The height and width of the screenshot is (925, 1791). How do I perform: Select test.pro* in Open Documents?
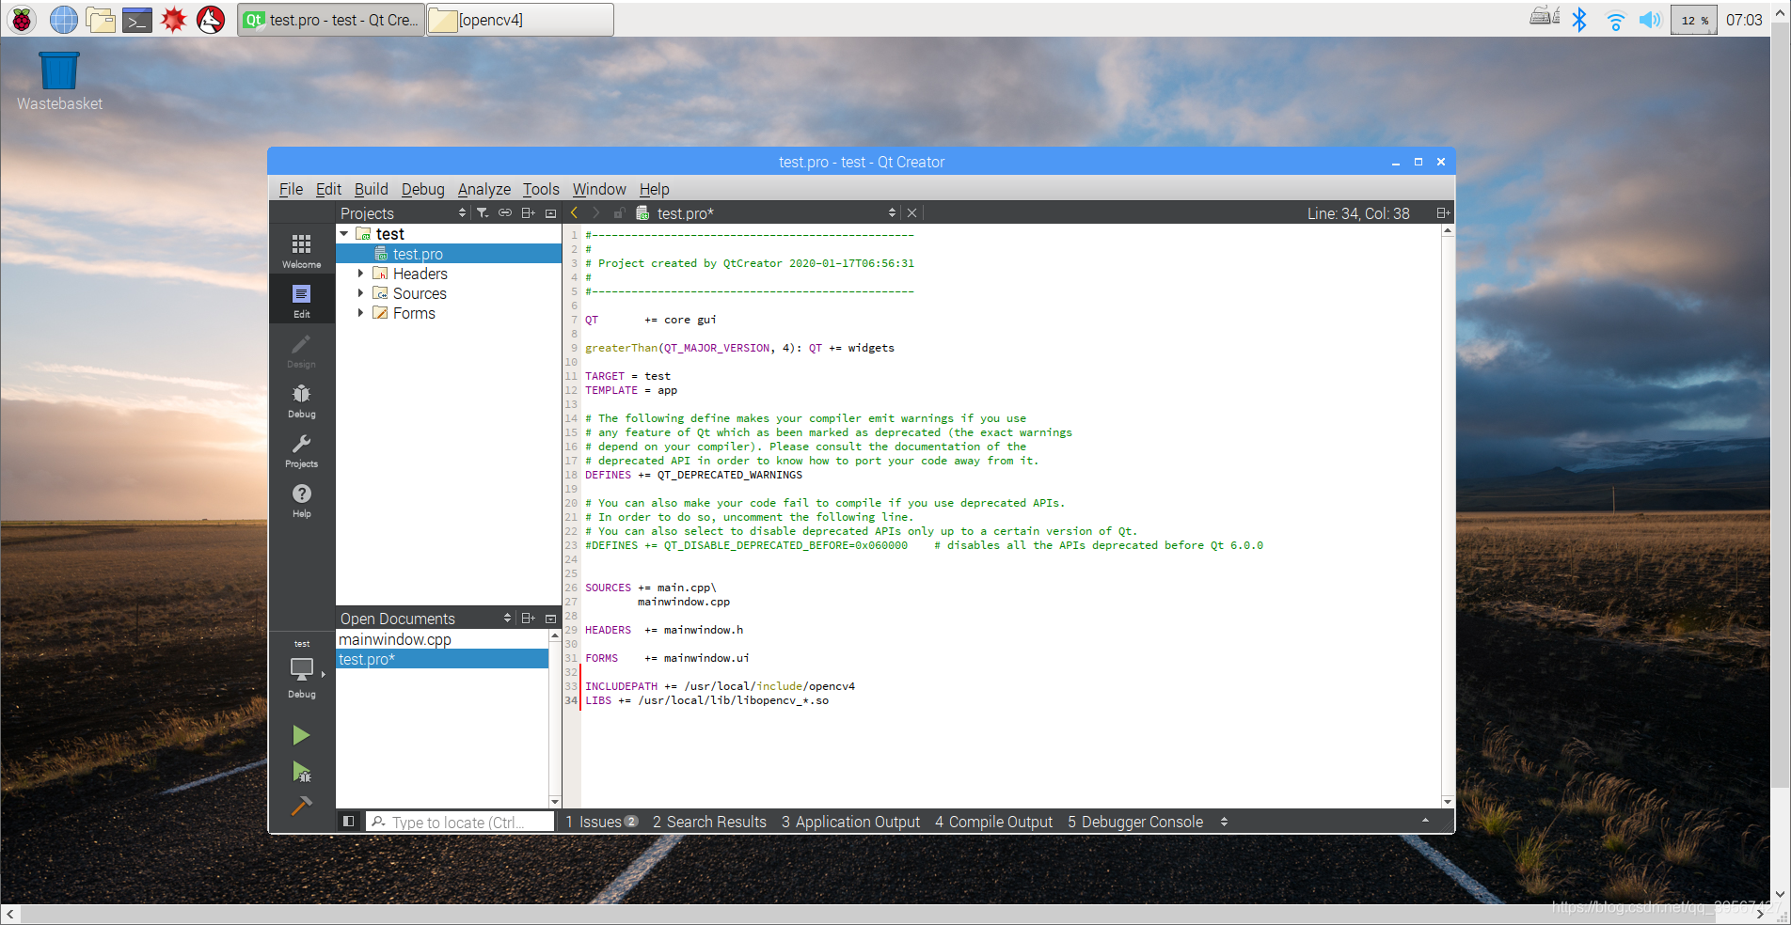[442, 659]
